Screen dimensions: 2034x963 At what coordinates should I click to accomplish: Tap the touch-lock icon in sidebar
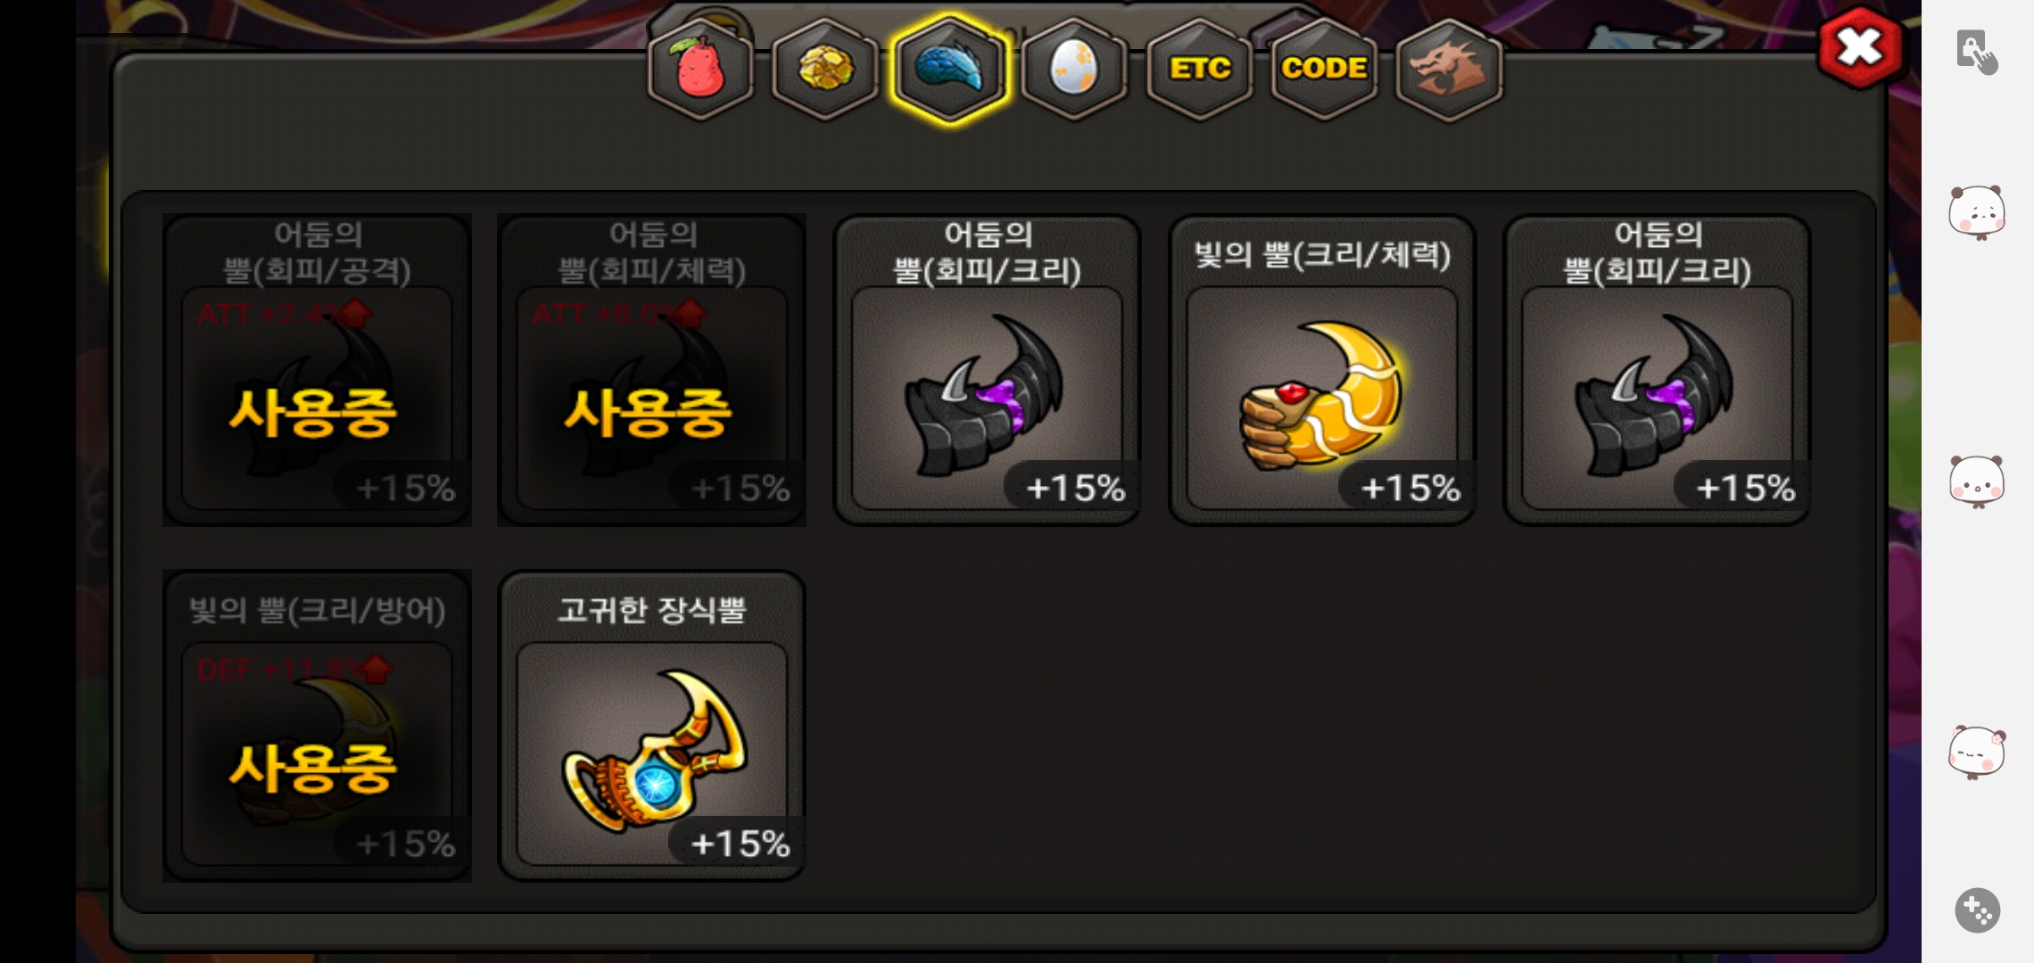(x=1977, y=52)
